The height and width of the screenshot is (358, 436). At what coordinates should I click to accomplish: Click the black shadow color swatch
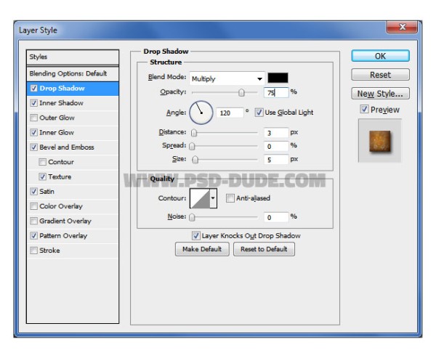click(x=278, y=78)
